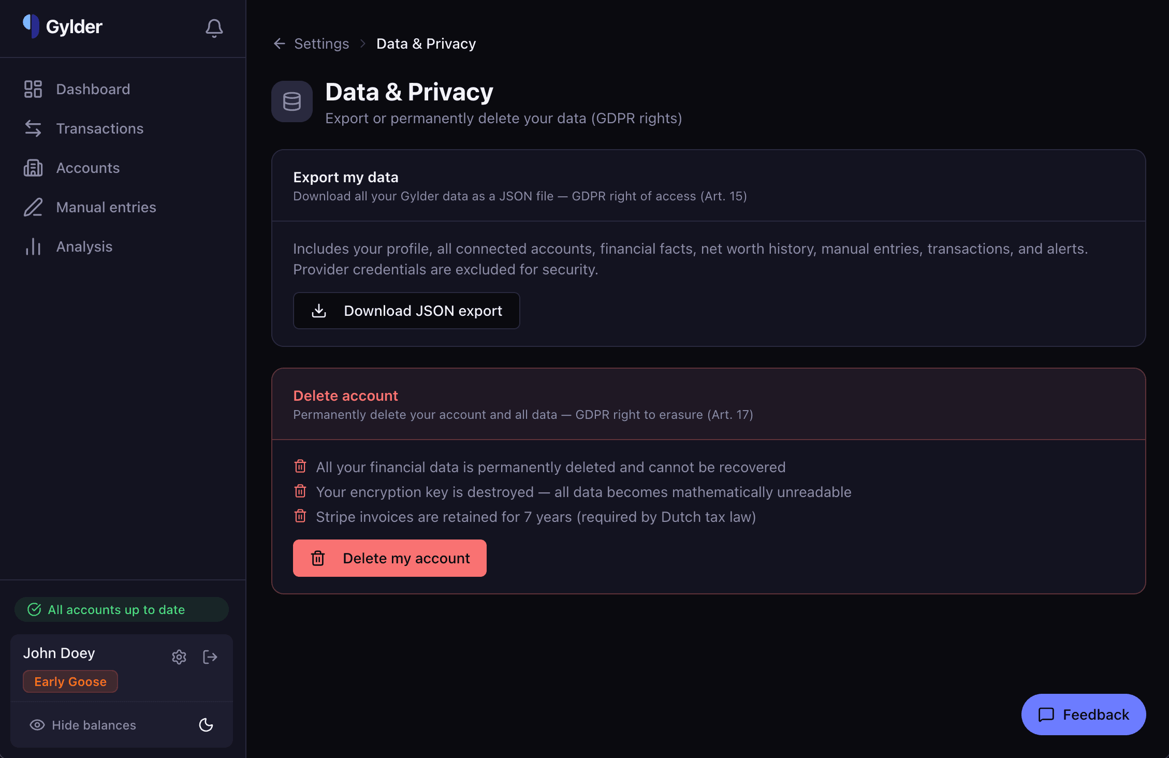Click the Gylder logo
Screen dimensions: 1169x758
(62, 26)
